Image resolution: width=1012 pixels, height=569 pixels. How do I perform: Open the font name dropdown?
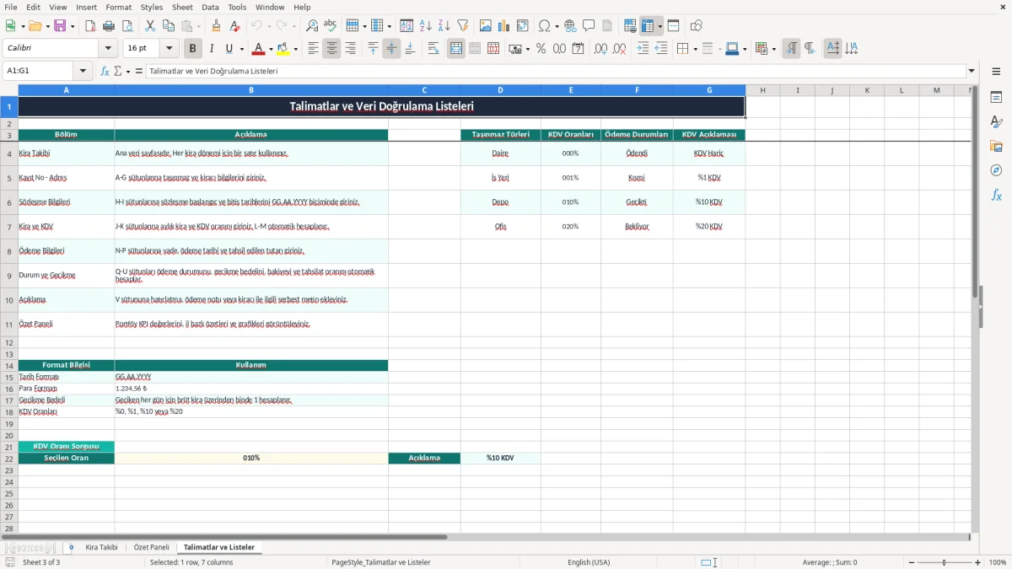click(108, 49)
